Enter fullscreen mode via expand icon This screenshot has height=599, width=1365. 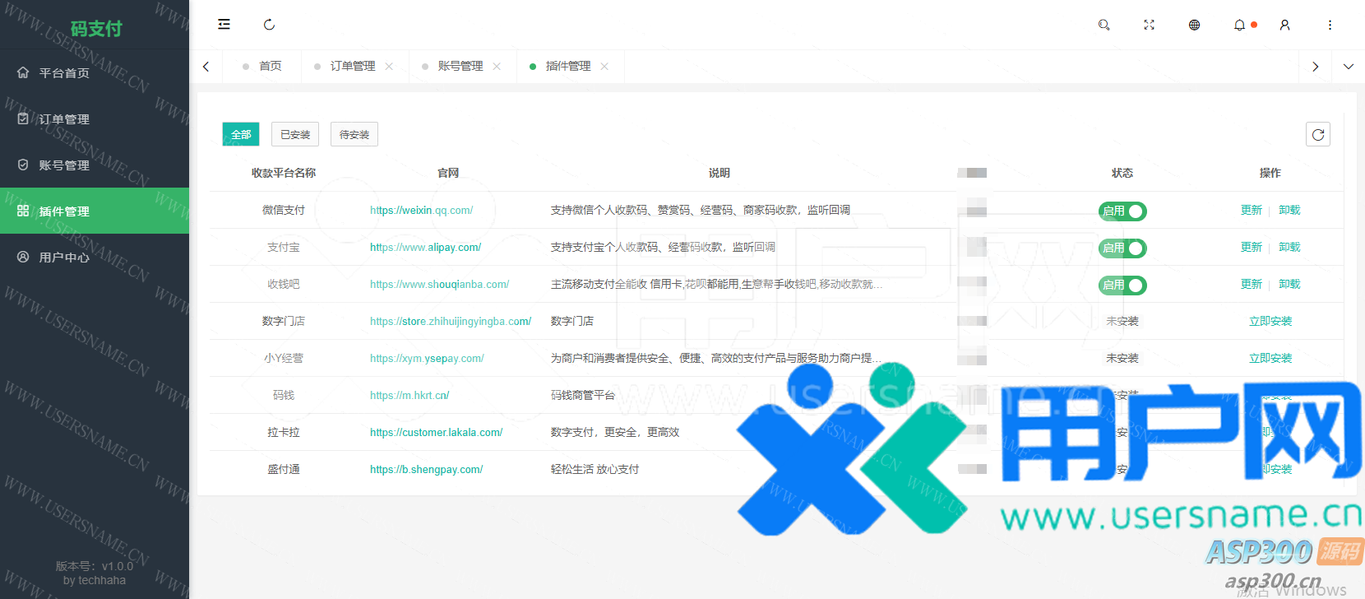click(x=1149, y=25)
